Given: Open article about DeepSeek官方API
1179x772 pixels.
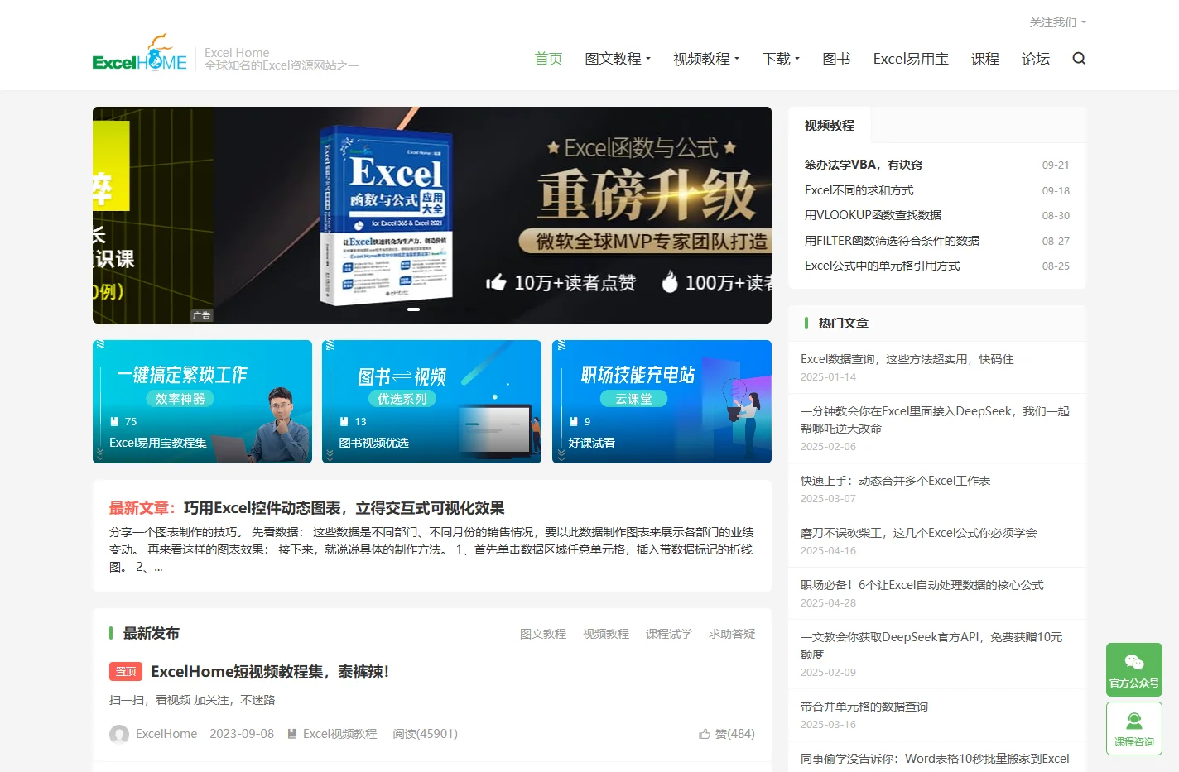Looking at the screenshot, I should pos(931,645).
